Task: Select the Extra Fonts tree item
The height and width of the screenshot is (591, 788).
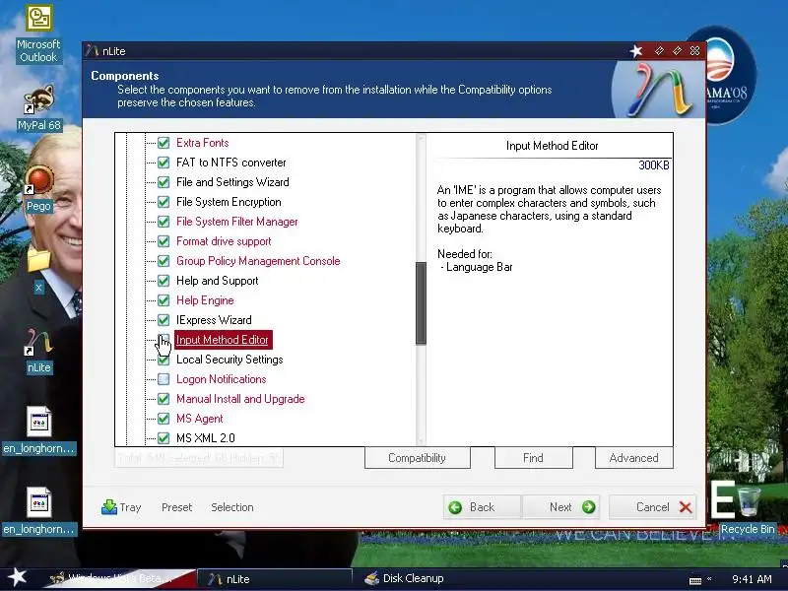Action: click(203, 143)
